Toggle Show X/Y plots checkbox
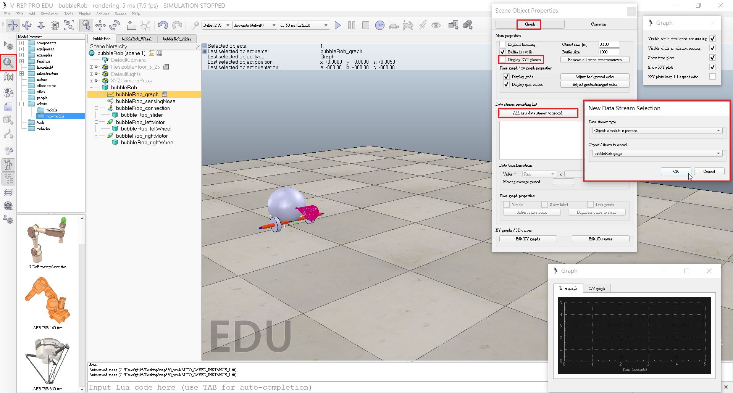Screen dimensions: 733x393 pyautogui.click(x=712, y=67)
